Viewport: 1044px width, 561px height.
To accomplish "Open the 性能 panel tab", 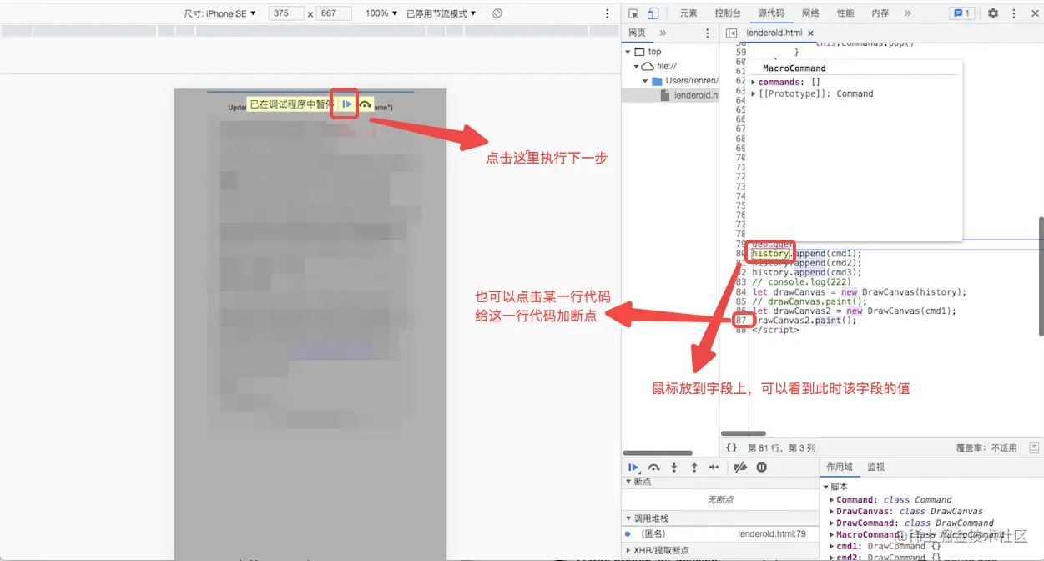I will click(845, 13).
